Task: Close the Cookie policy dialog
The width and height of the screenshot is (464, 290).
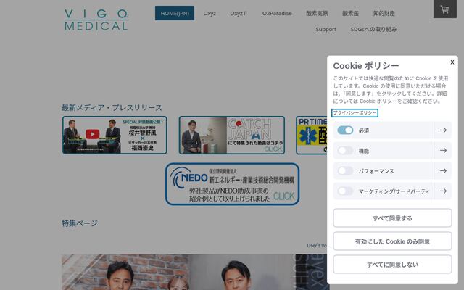Action: (452, 62)
